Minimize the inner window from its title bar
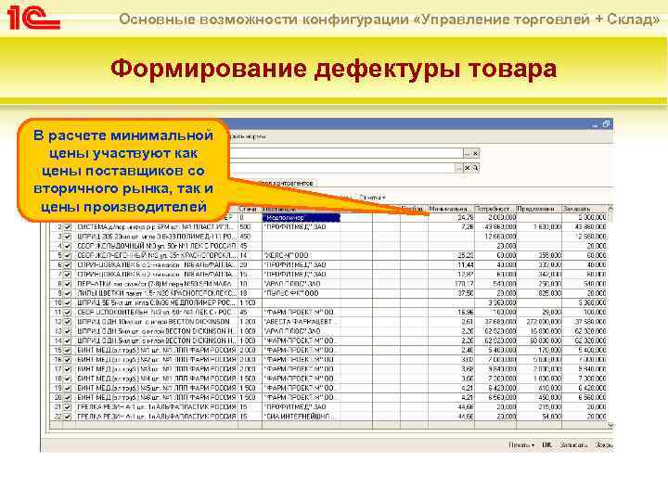Screen dimensions: 668x501 click(x=595, y=125)
